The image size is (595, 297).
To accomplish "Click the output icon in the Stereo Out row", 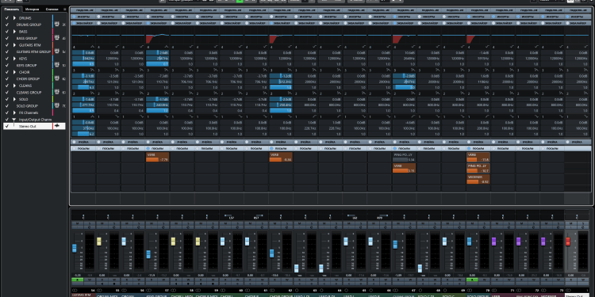I will pos(57,126).
